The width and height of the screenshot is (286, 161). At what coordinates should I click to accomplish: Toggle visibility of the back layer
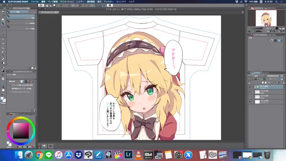(x=250, y=92)
